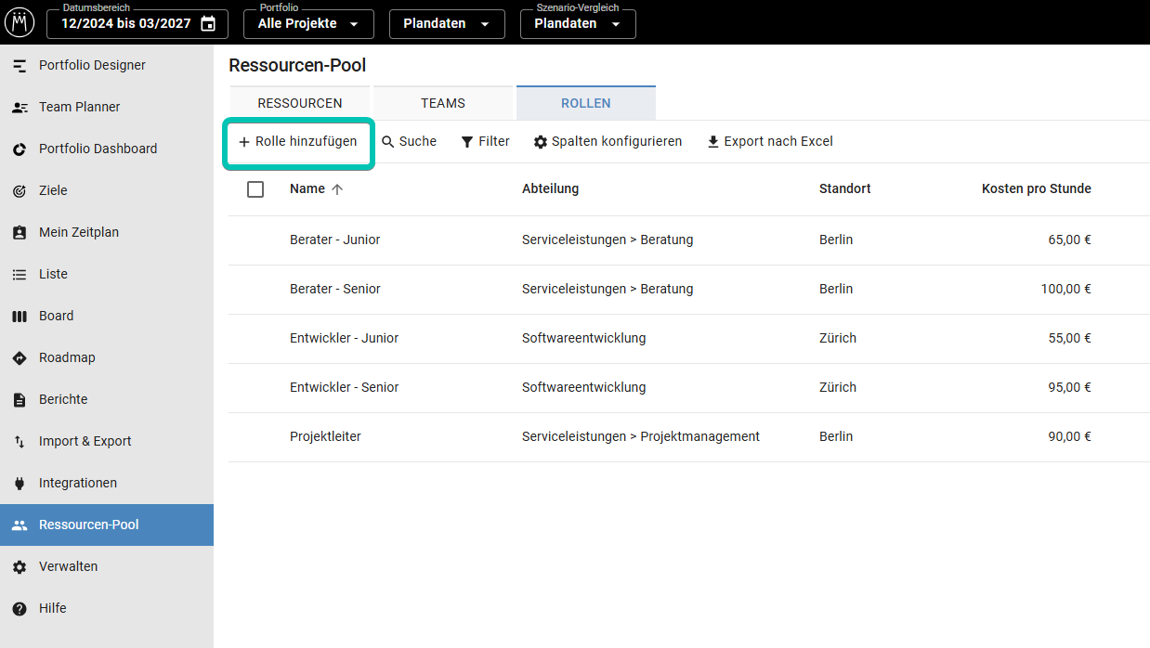Screen dimensions: 1150x648
Task: Click the 65,00 € cost cell
Action: (1069, 240)
